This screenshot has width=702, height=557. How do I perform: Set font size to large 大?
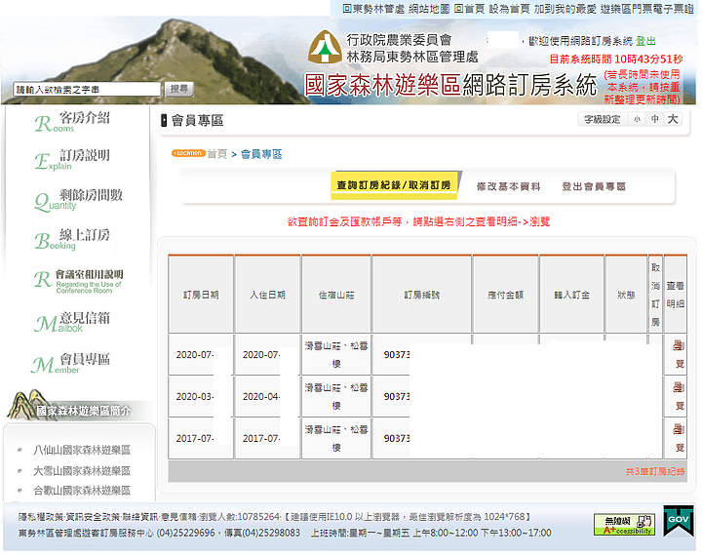click(x=673, y=119)
